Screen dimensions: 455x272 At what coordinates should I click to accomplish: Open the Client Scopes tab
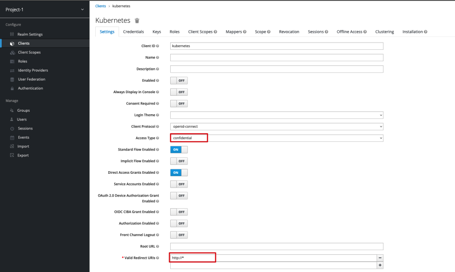click(202, 32)
